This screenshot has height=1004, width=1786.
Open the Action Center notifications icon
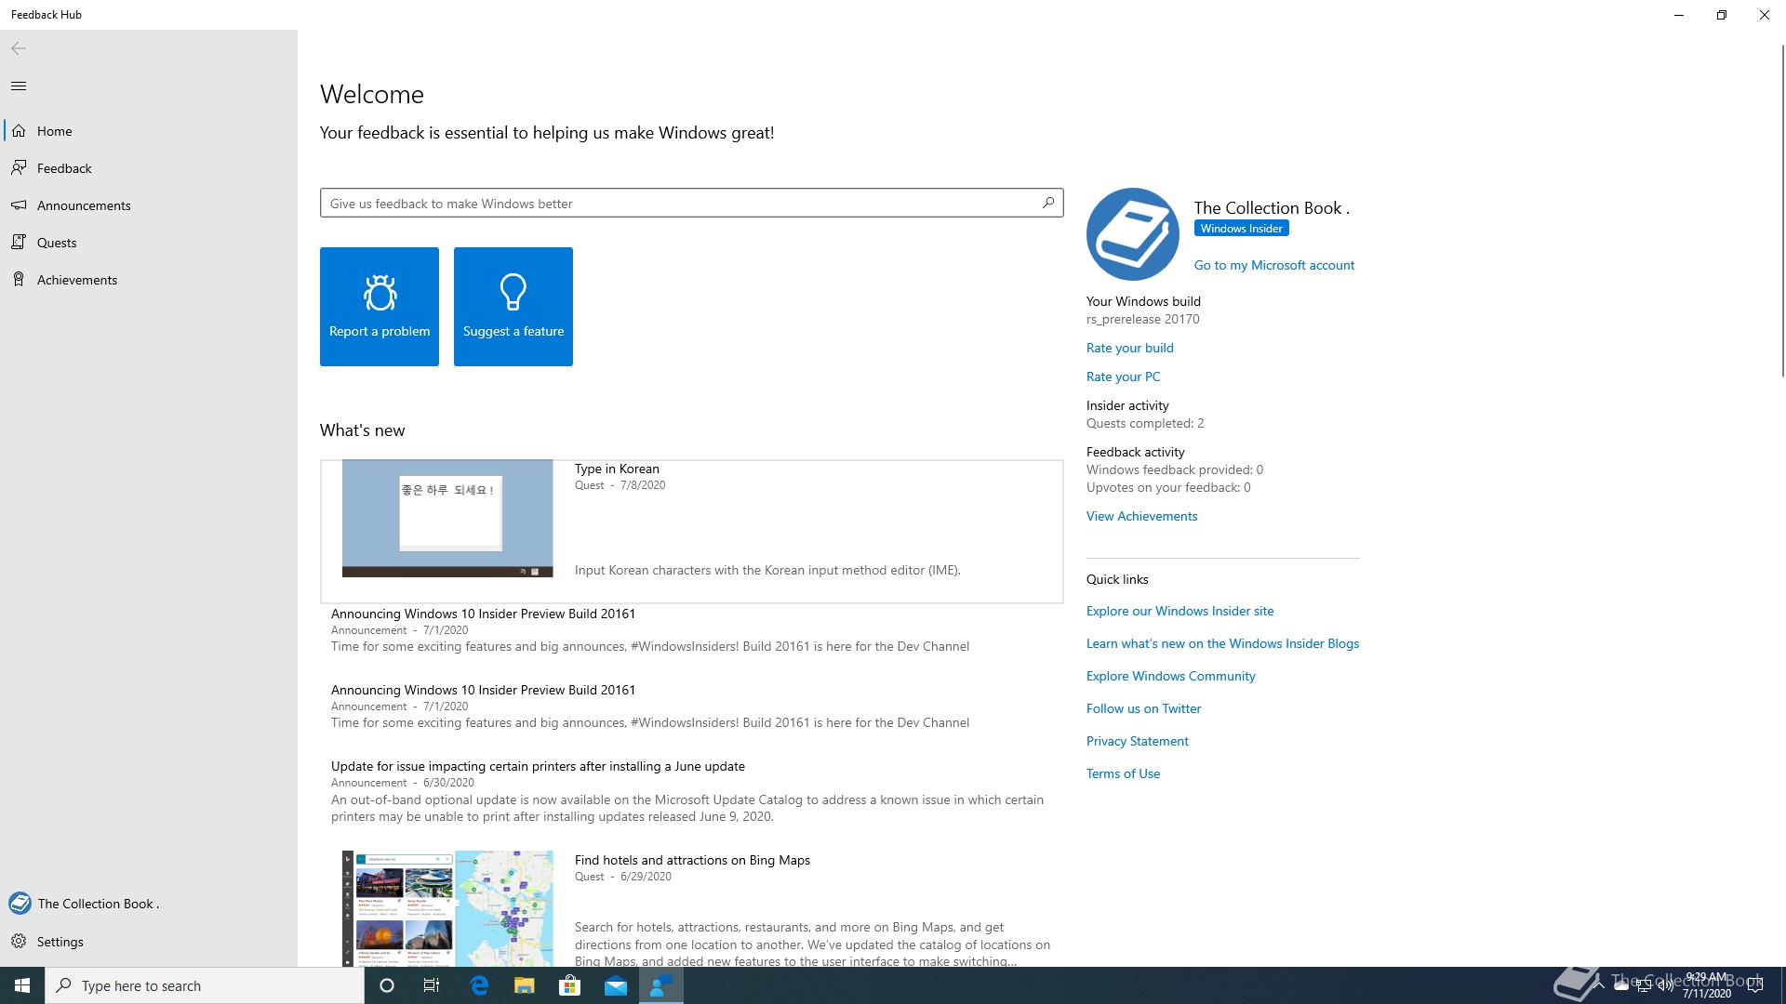pyautogui.click(x=1755, y=985)
